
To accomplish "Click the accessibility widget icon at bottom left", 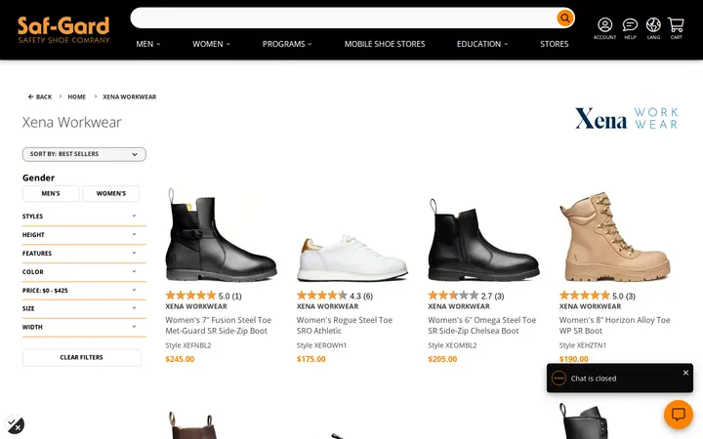I will 15,424.
